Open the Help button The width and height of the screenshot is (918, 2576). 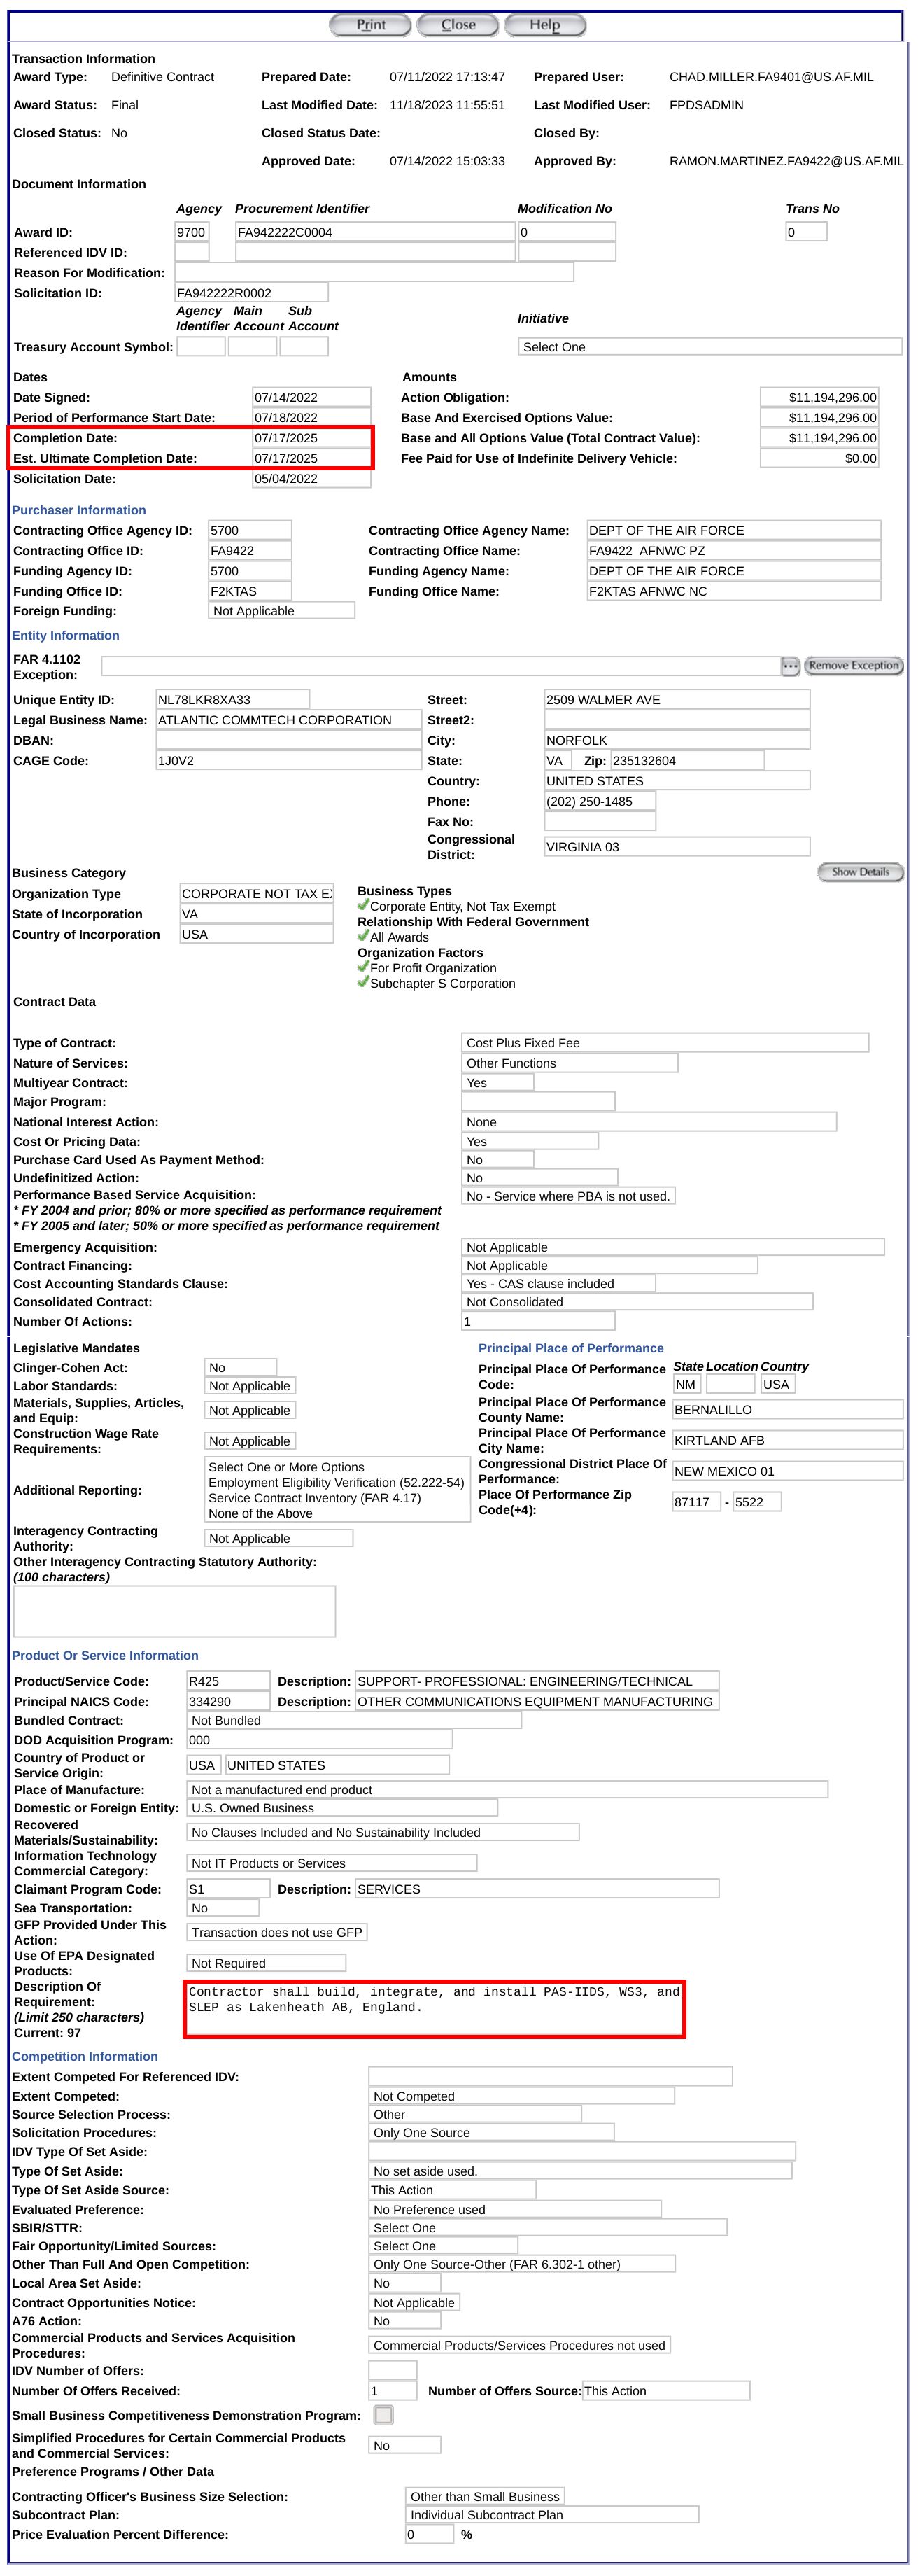pos(545,25)
